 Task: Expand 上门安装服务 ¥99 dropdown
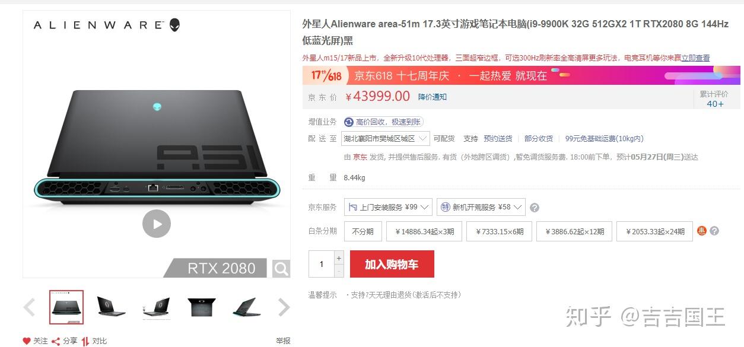pyautogui.click(x=388, y=207)
